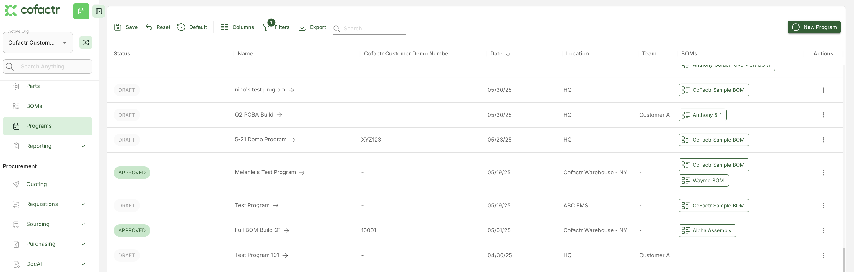Focus the Search Anything box
Image resolution: width=854 pixels, height=272 pixels.
[48, 67]
